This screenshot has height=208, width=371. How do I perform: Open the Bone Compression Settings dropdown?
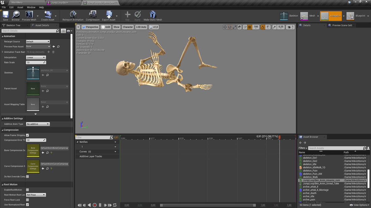pyautogui.click(x=54, y=148)
